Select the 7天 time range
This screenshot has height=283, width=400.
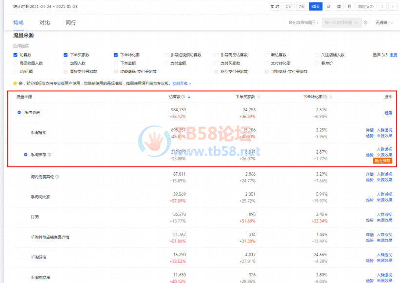302,7
